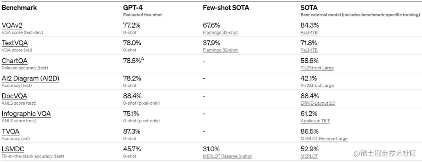The height and width of the screenshot is (163, 422).
Task: Follow the DocVQA benchmark link
Action: 14,96
